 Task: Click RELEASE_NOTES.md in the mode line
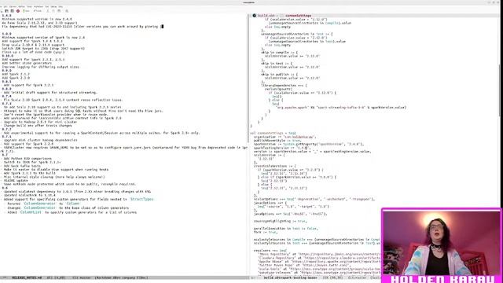pyautogui.click(x=27, y=277)
